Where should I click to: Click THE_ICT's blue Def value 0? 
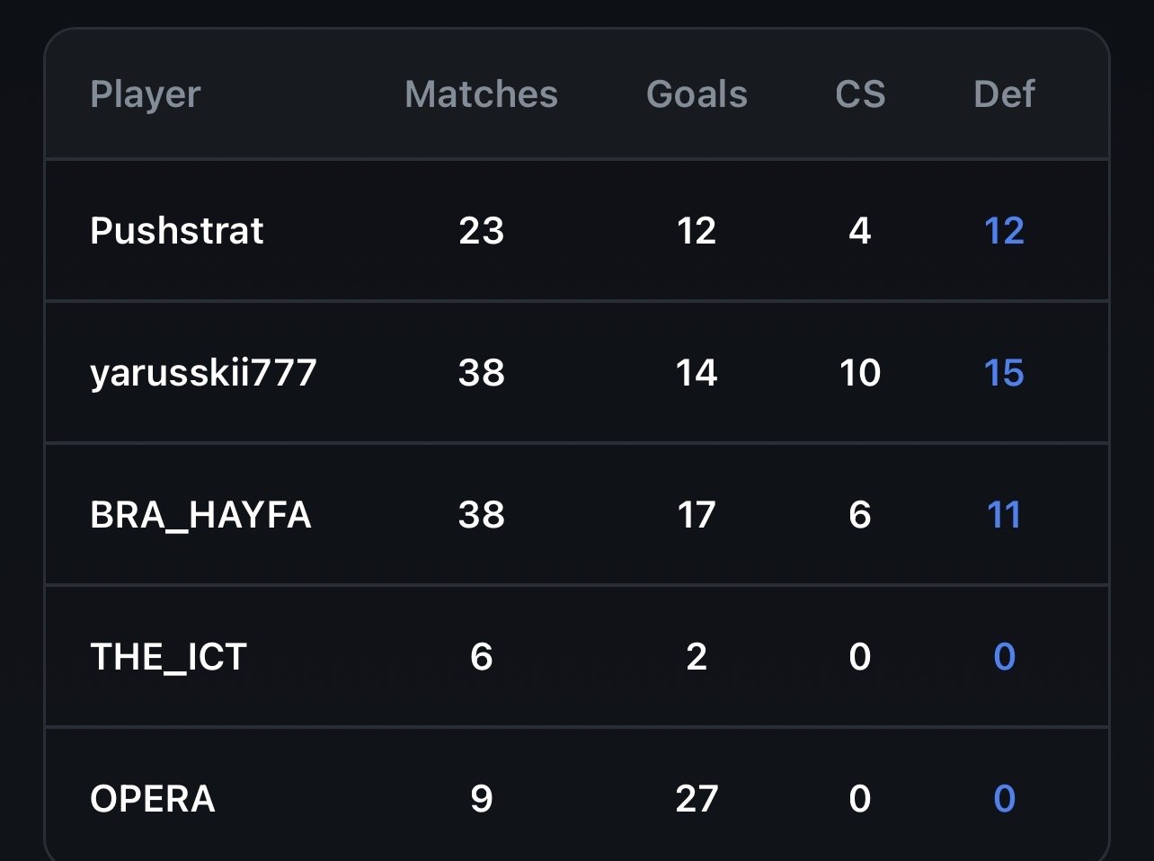[x=1004, y=657]
